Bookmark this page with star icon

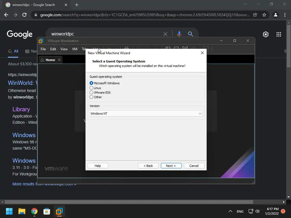pyautogui.click(x=264, y=15)
